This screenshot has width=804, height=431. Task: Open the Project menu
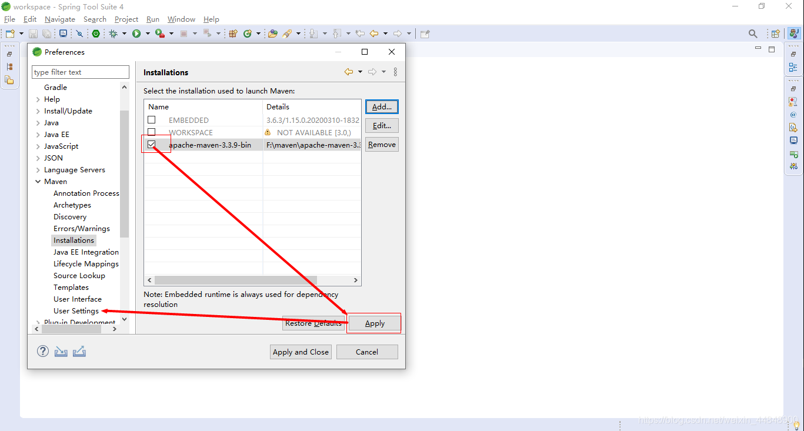pos(126,19)
